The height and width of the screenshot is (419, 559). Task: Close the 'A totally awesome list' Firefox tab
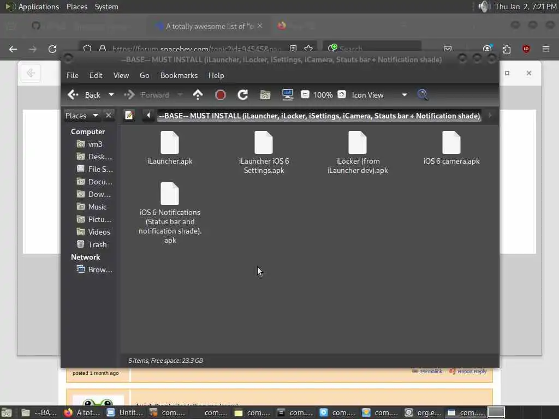pyautogui.click(x=260, y=26)
